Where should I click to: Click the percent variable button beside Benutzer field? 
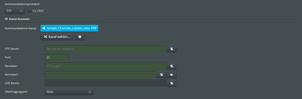tap(172, 66)
